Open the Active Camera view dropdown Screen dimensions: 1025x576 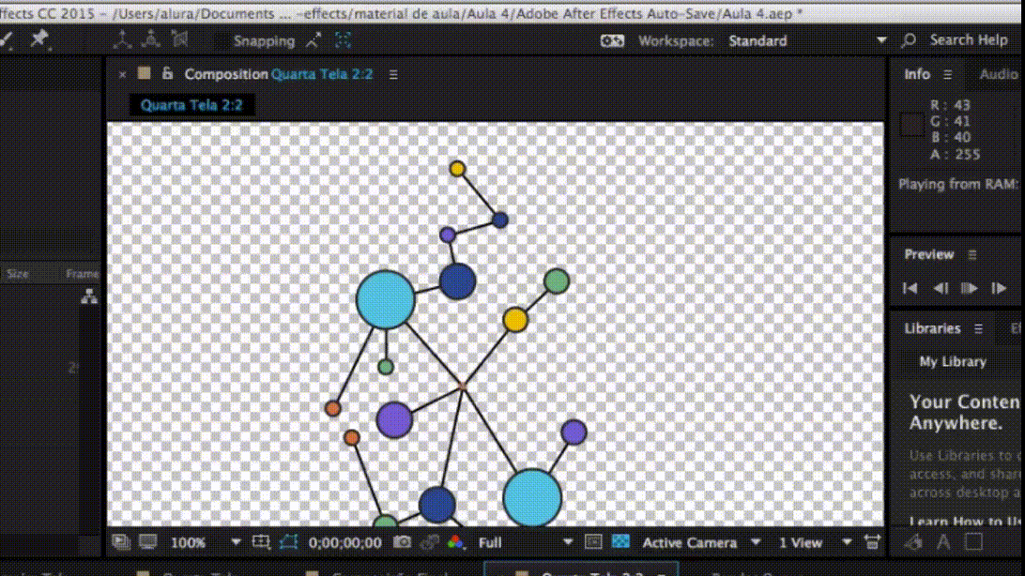tap(756, 542)
